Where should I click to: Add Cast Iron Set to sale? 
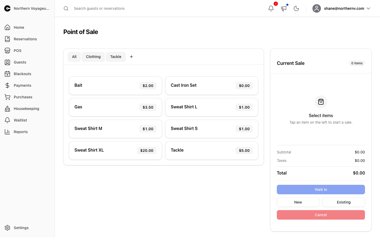212,86
